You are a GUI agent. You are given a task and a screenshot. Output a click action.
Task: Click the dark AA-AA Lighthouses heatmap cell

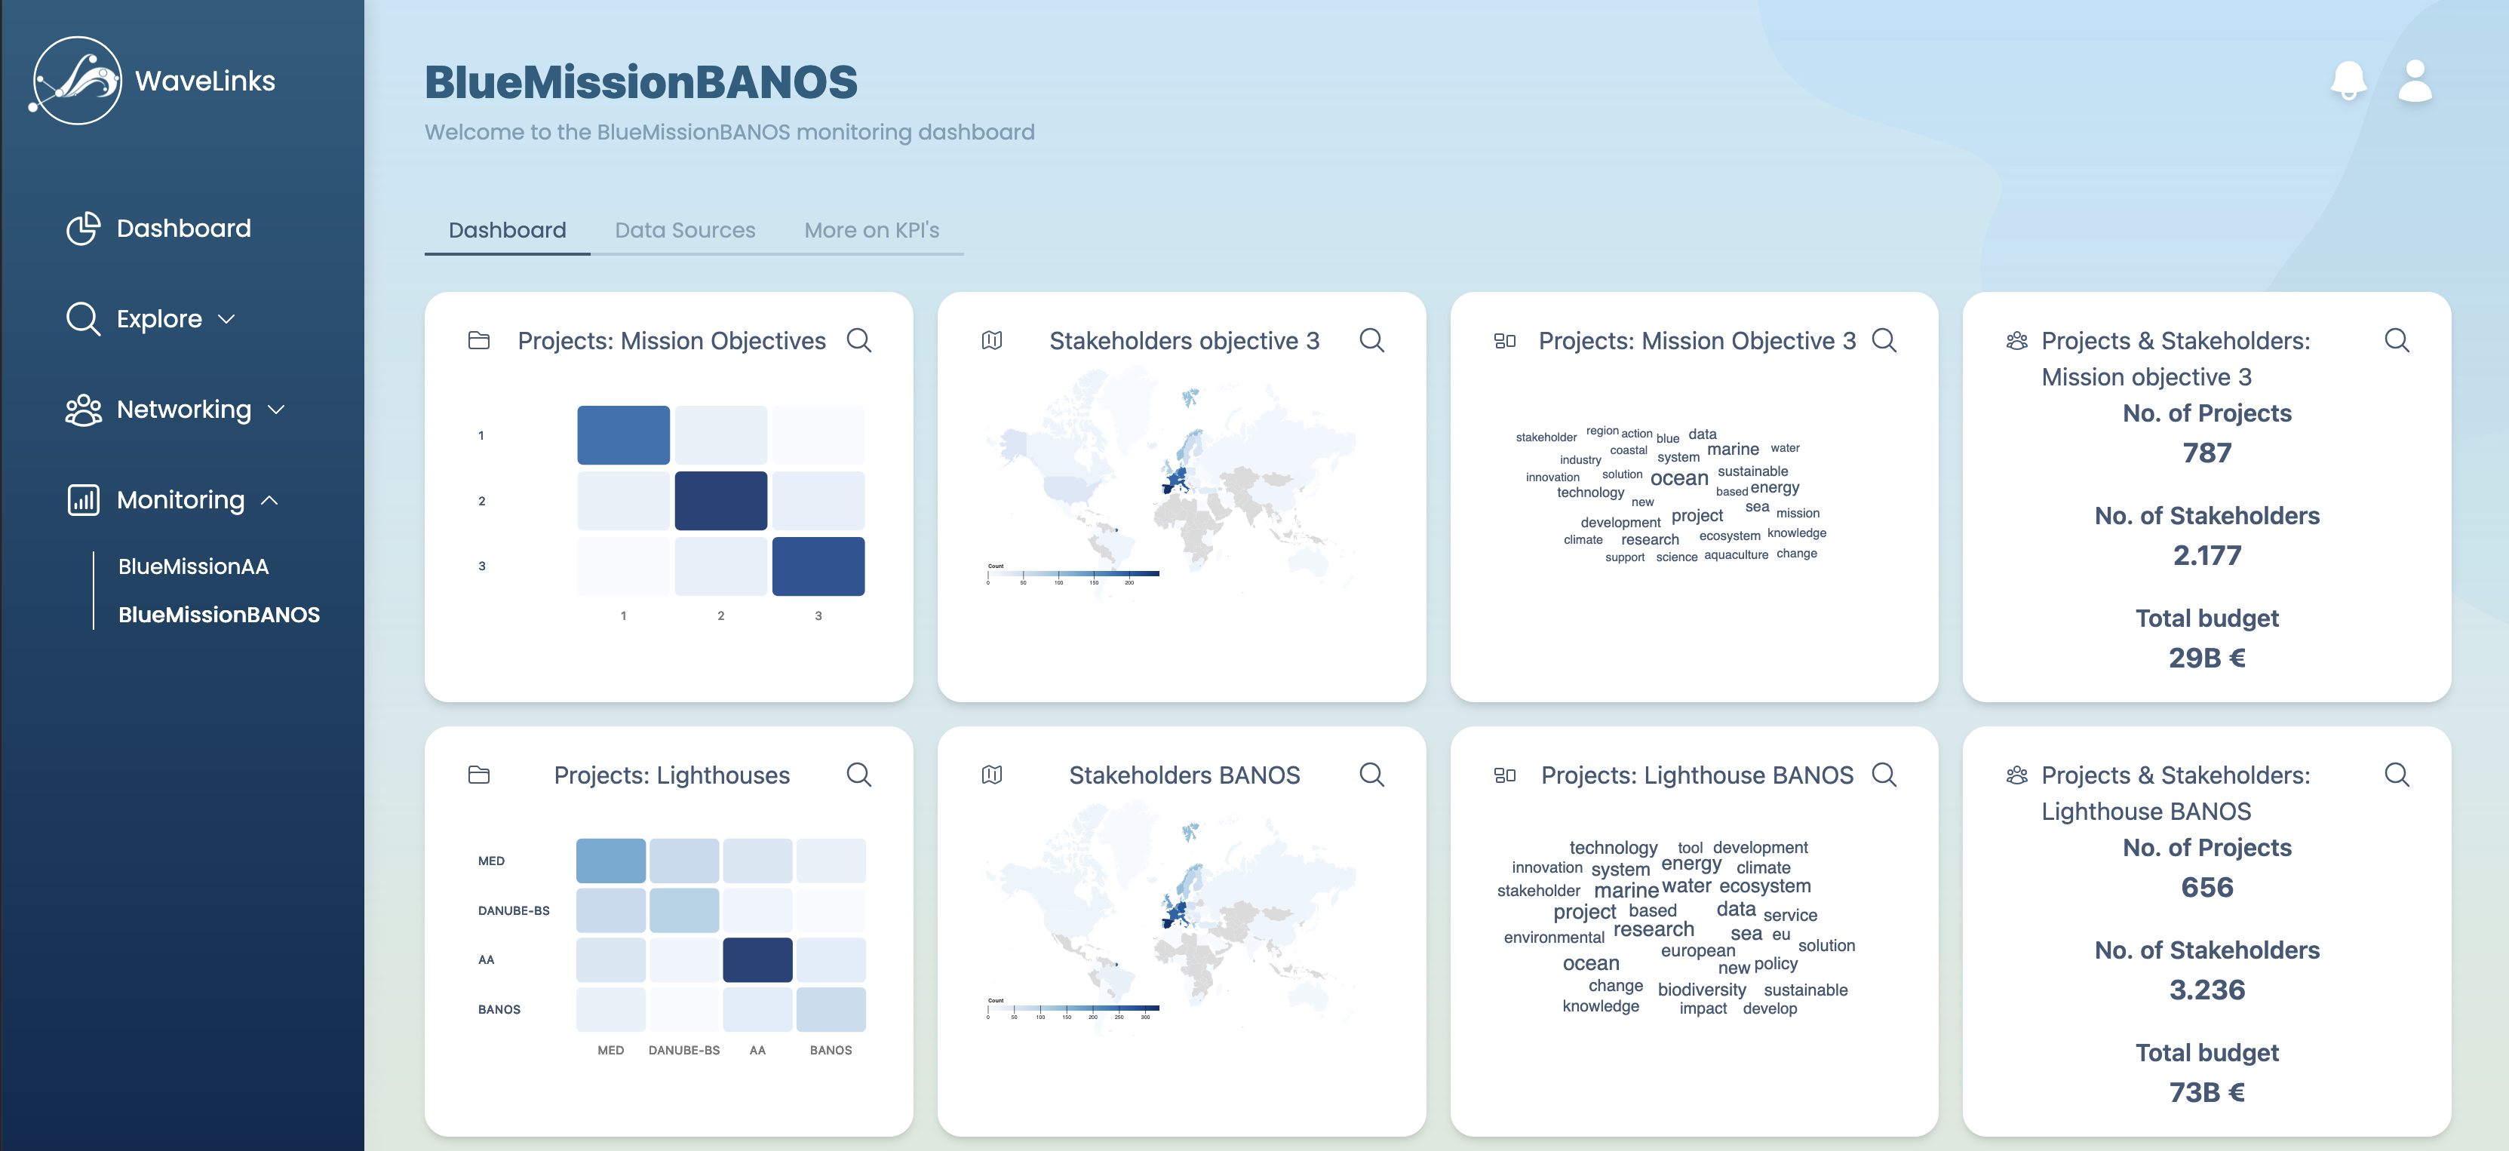tap(758, 960)
